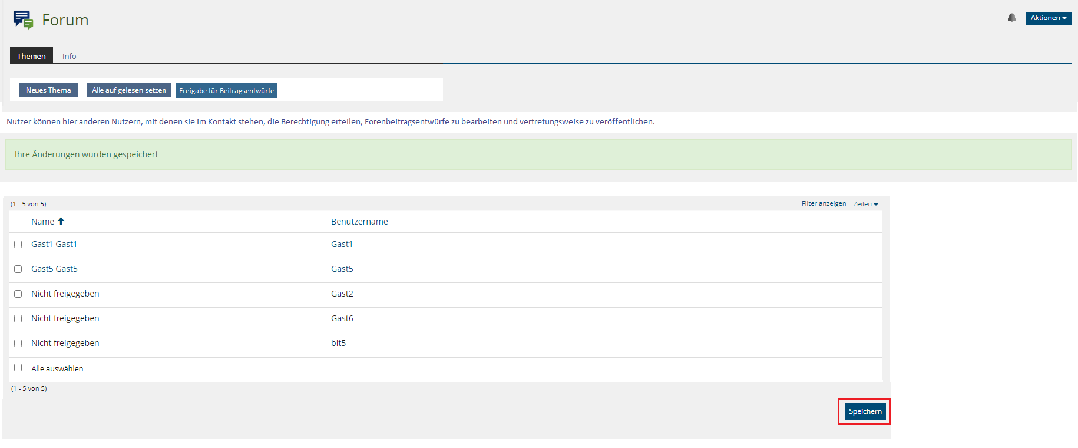Click the Forum speech bubble icon

tap(23, 20)
